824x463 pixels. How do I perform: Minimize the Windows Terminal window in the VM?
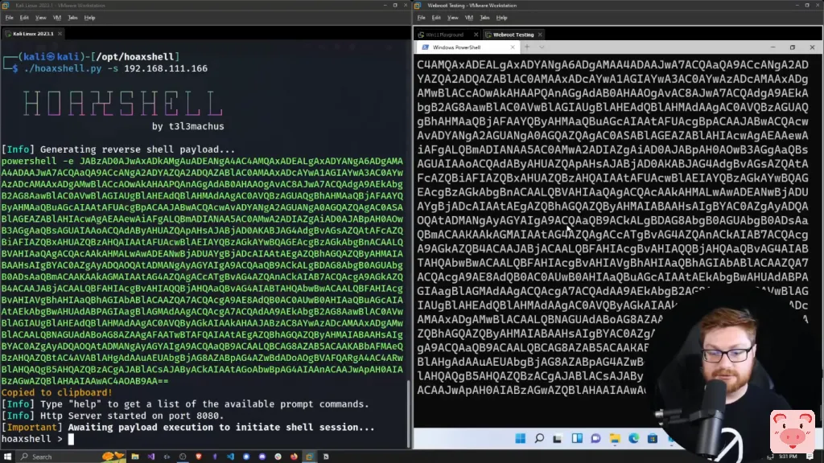[x=773, y=47]
